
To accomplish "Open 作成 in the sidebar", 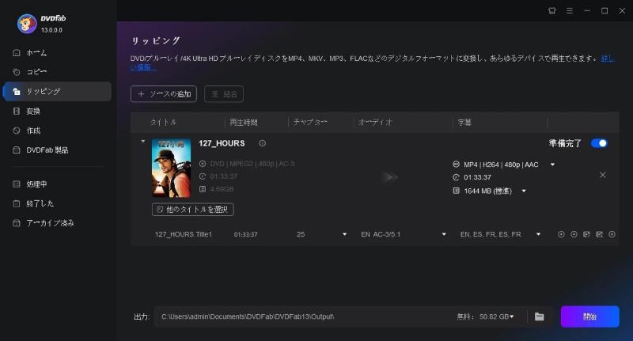I will [x=33, y=131].
